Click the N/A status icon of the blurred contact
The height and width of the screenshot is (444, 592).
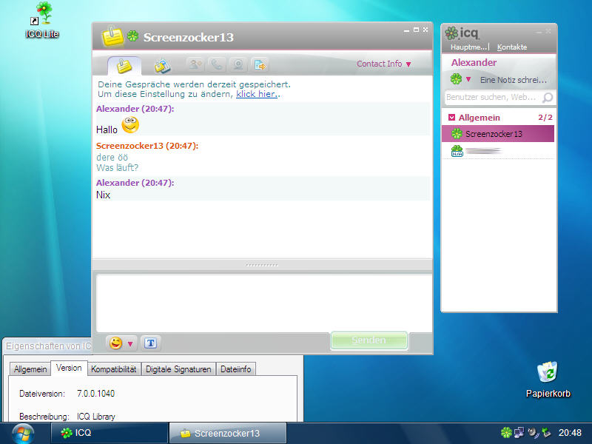point(457,151)
